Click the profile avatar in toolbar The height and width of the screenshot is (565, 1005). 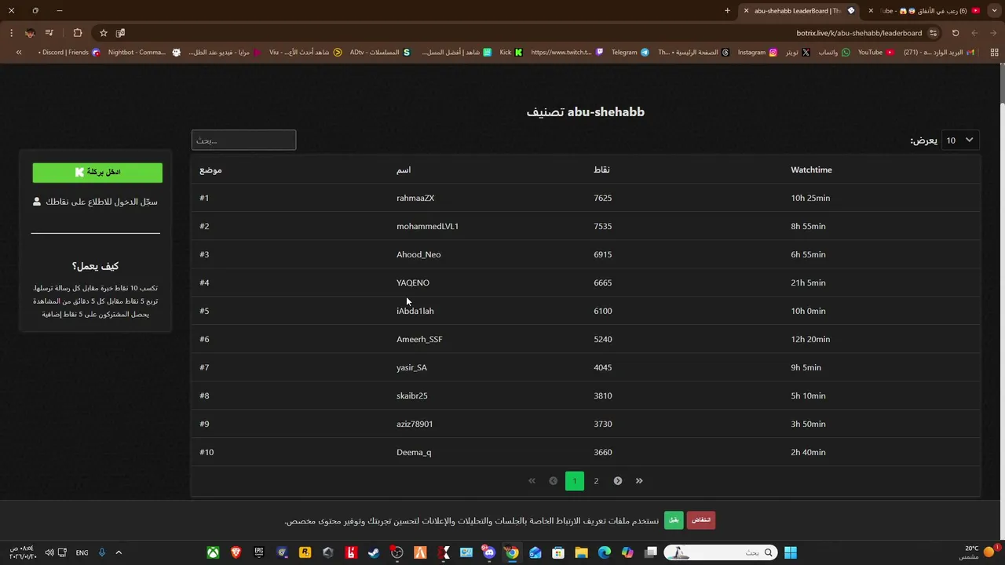click(30, 33)
